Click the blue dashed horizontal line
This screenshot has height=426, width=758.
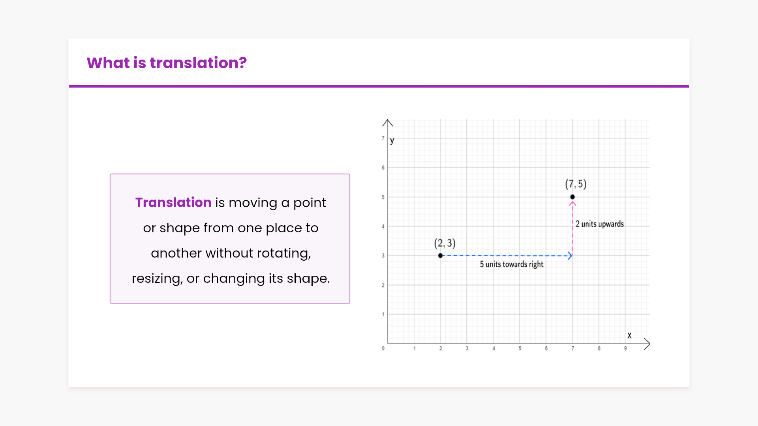(505, 256)
